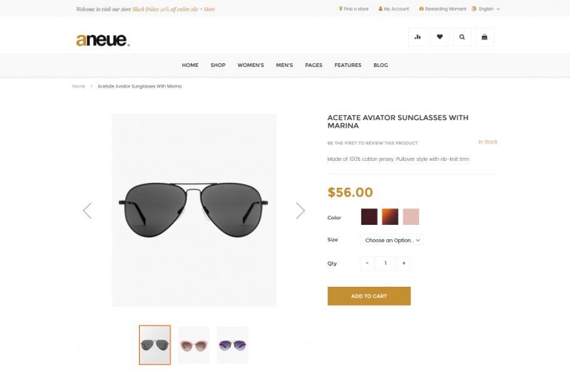Open the shopping bag cart icon
This screenshot has height=380, width=570.
(484, 37)
